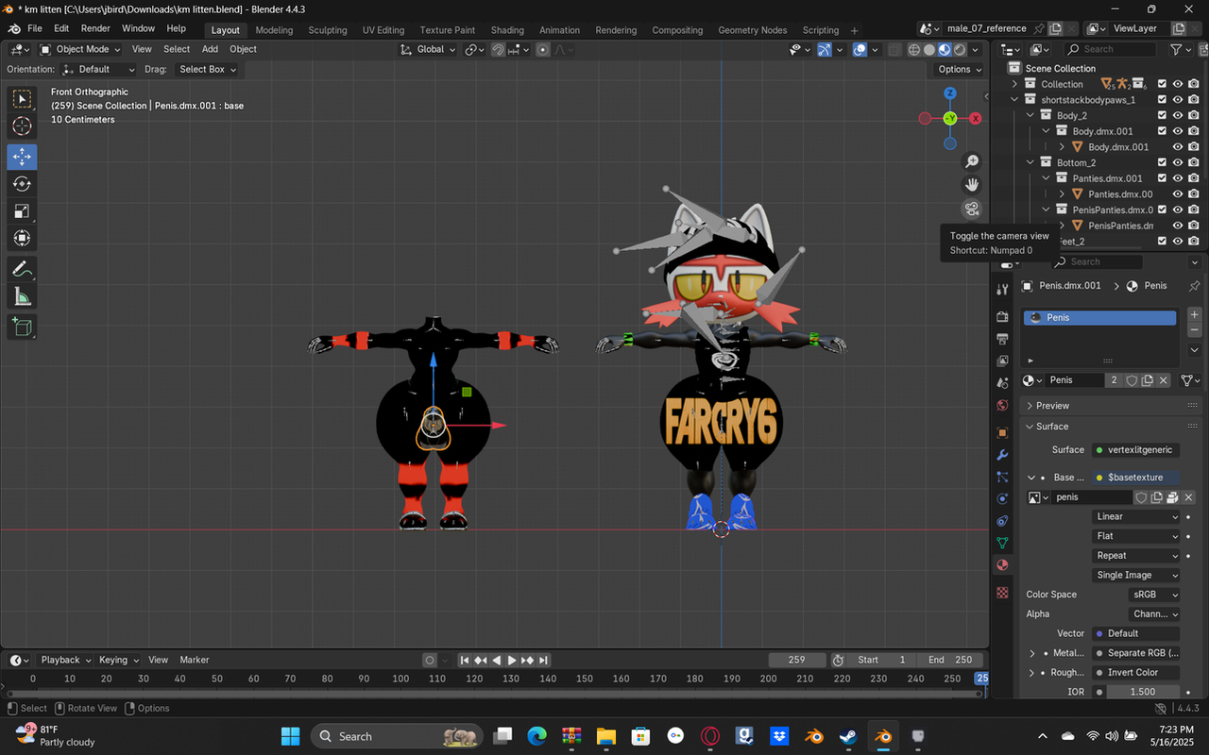Unlink the penis image texture X

[1189, 497]
